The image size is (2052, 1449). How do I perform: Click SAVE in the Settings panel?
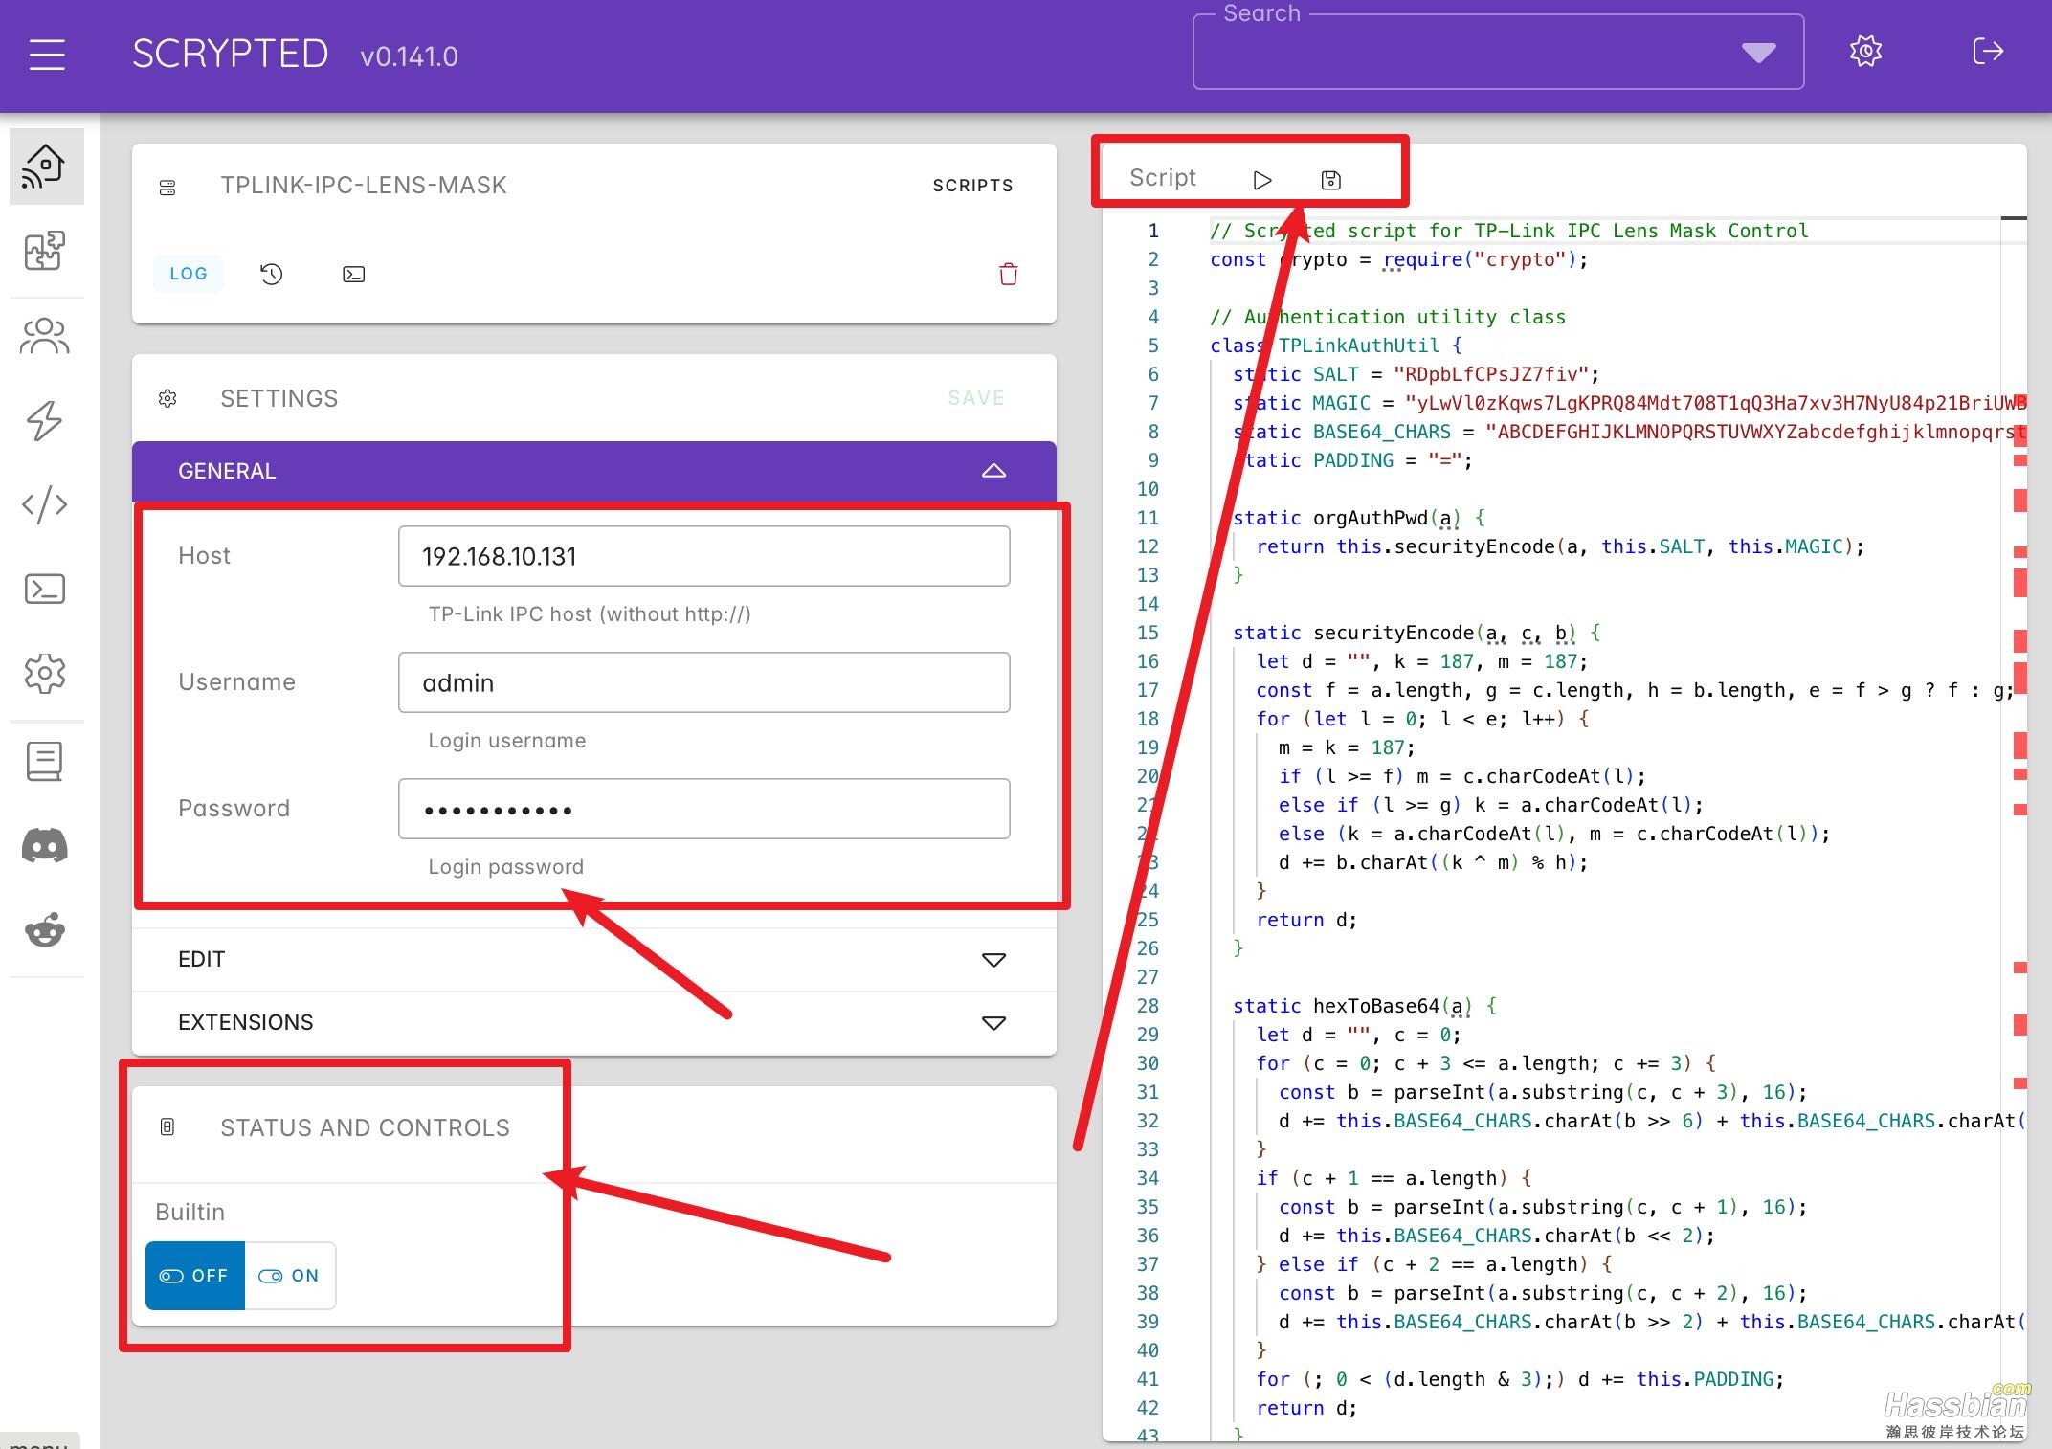pyautogui.click(x=975, y=398)
